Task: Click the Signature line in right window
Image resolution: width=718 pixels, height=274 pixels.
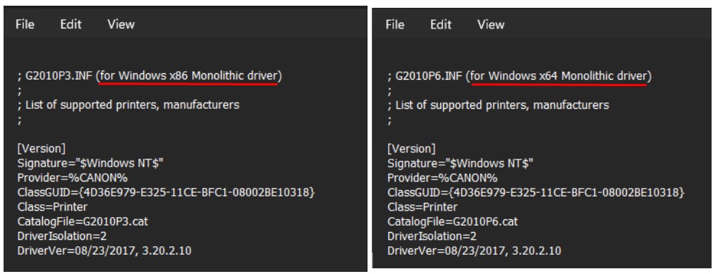Action: (460, 163)
